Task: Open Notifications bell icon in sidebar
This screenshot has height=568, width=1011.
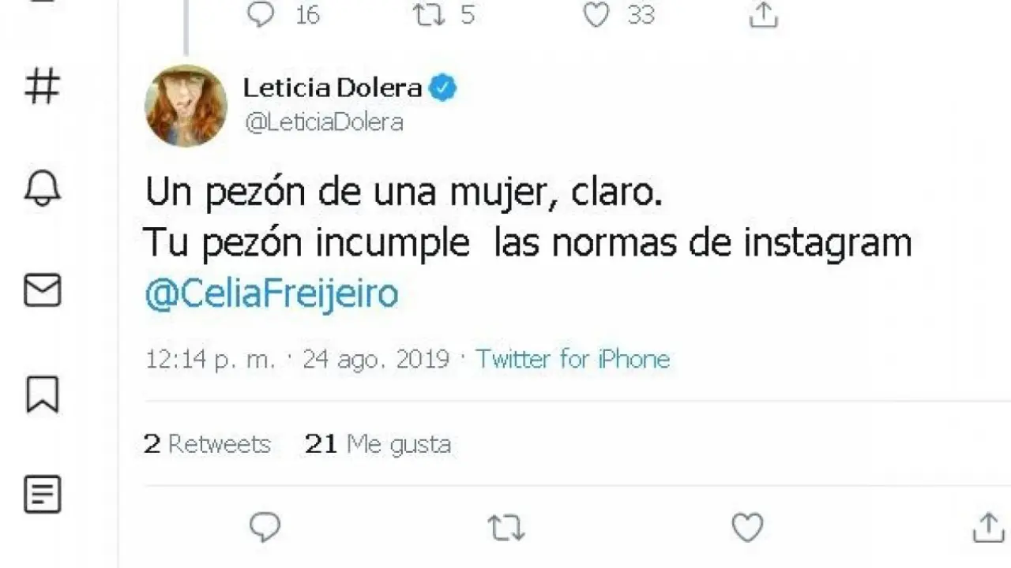Action: [x=43, y=188]
